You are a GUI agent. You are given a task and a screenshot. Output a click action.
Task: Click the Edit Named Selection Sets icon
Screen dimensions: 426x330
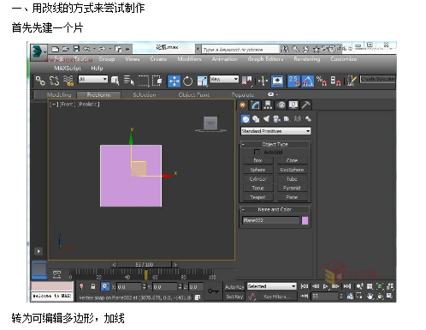pos(351,81)
